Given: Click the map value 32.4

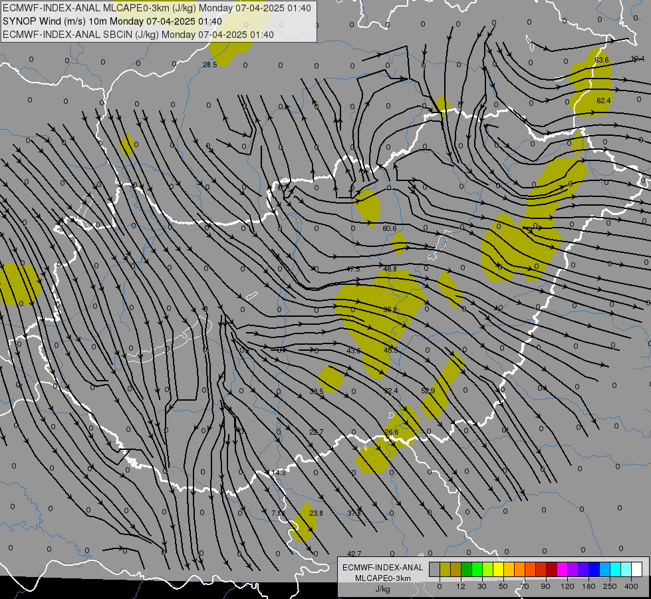Looking at the screenshot, I should (x=391, y=391).
